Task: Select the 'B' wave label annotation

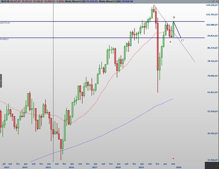Action: (x=174, y=17)
